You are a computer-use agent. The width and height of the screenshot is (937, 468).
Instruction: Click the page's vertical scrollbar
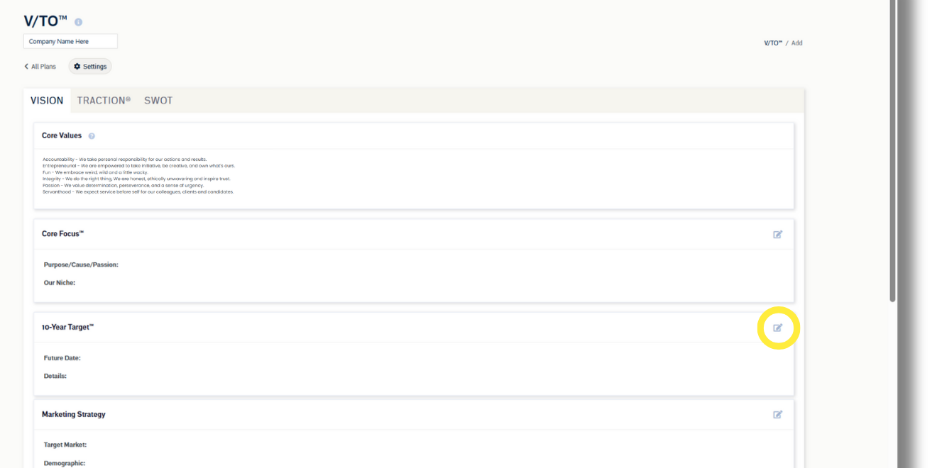pos(892,149)
